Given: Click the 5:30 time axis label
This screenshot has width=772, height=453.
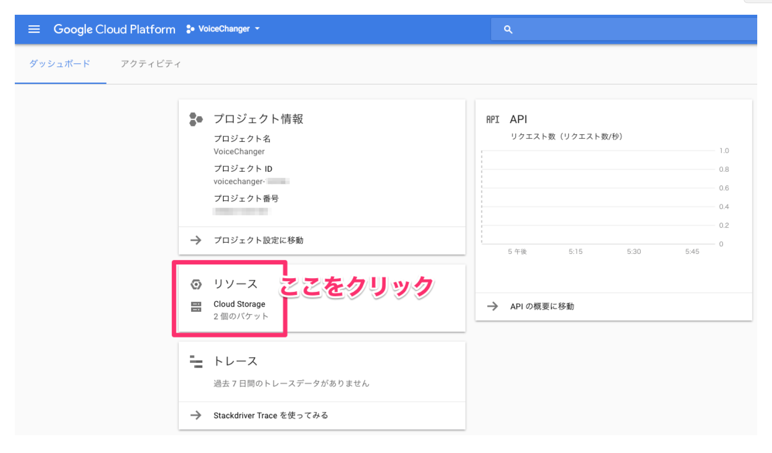Looking at the screenshot, I should (x=634, y=252).
